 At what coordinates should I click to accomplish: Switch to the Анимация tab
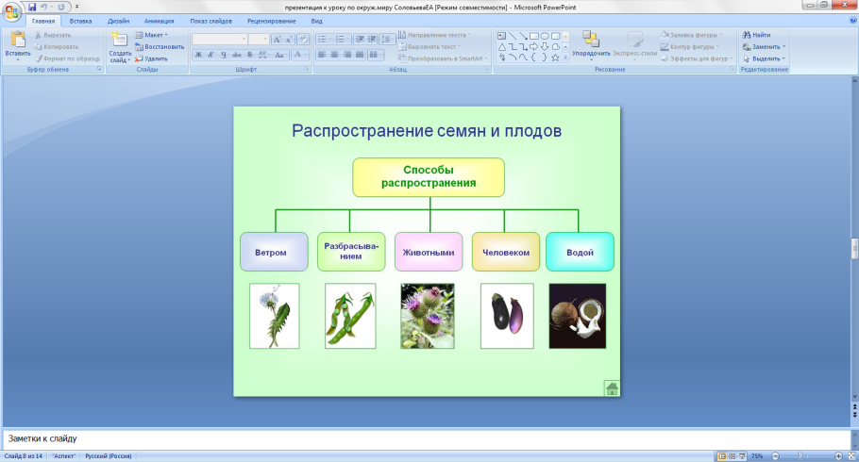158,20
